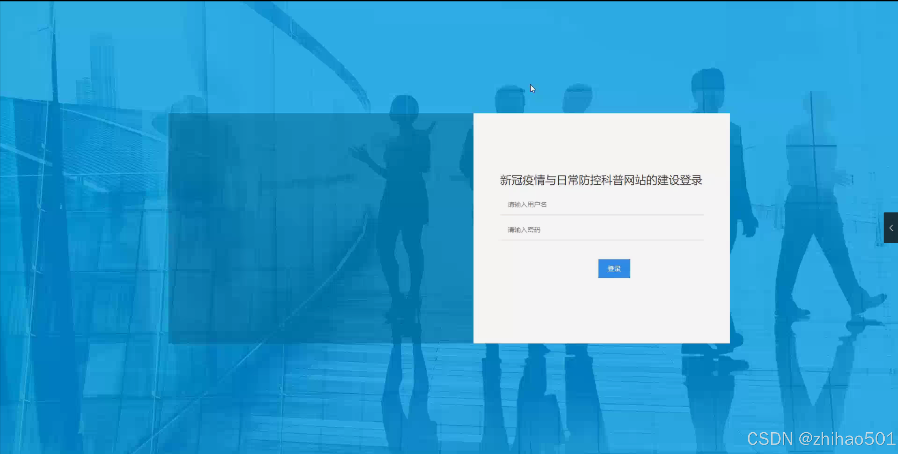Click the skyscraper silhouette at top left
The height and width of the screenshot is (454, 898).
tap(102, 70)
